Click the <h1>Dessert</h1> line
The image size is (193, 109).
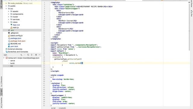tap(66, 29)
